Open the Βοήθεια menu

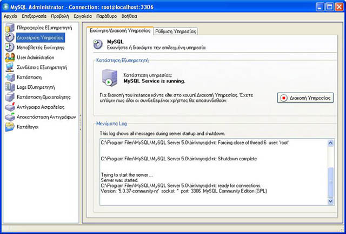point(129,16)
